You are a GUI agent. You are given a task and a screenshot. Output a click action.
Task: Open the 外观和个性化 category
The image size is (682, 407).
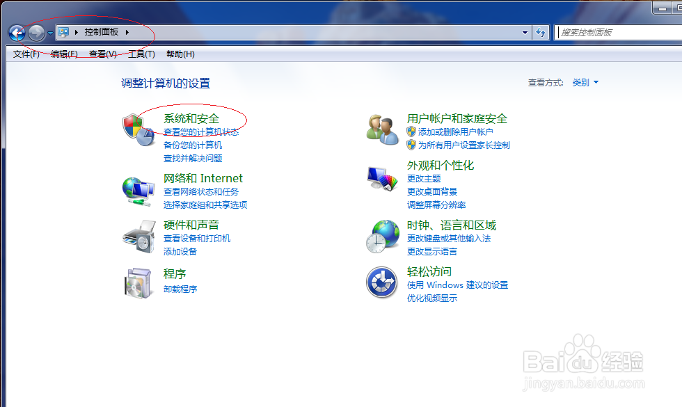[441, 166]
